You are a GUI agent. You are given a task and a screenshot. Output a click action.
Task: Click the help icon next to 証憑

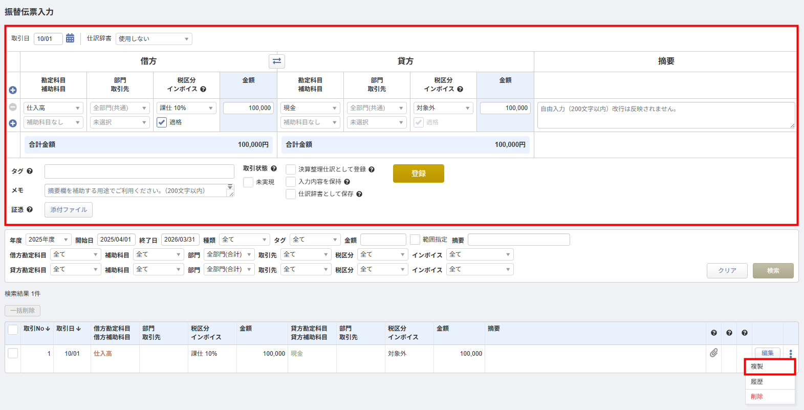pyautogui.click(x=30, y=209)
